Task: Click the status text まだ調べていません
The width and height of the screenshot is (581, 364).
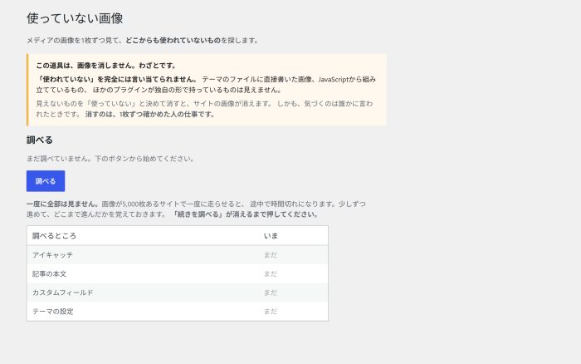Action: (110, 159)
